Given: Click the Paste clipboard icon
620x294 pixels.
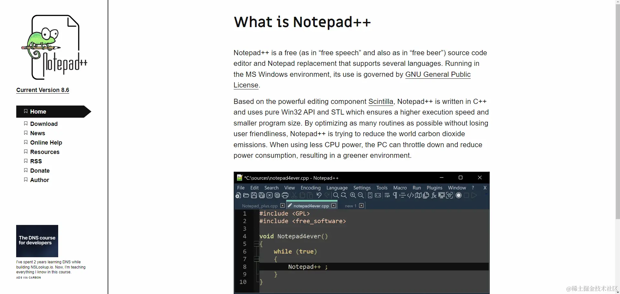Looking at the screenshot, I should click(x=310, y=195).
